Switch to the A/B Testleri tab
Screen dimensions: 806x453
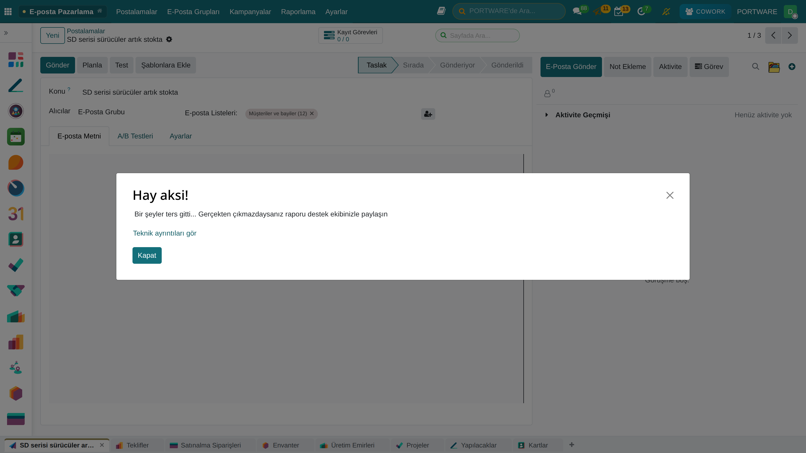coord(135,136)
